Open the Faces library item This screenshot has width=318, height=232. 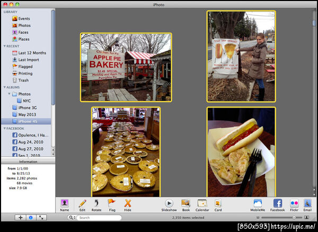(20, 32)
